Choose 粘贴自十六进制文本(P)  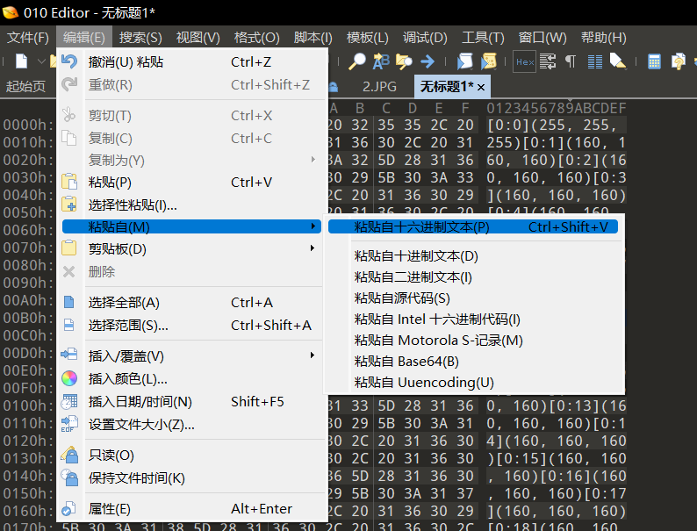click(x=473, y=227)
